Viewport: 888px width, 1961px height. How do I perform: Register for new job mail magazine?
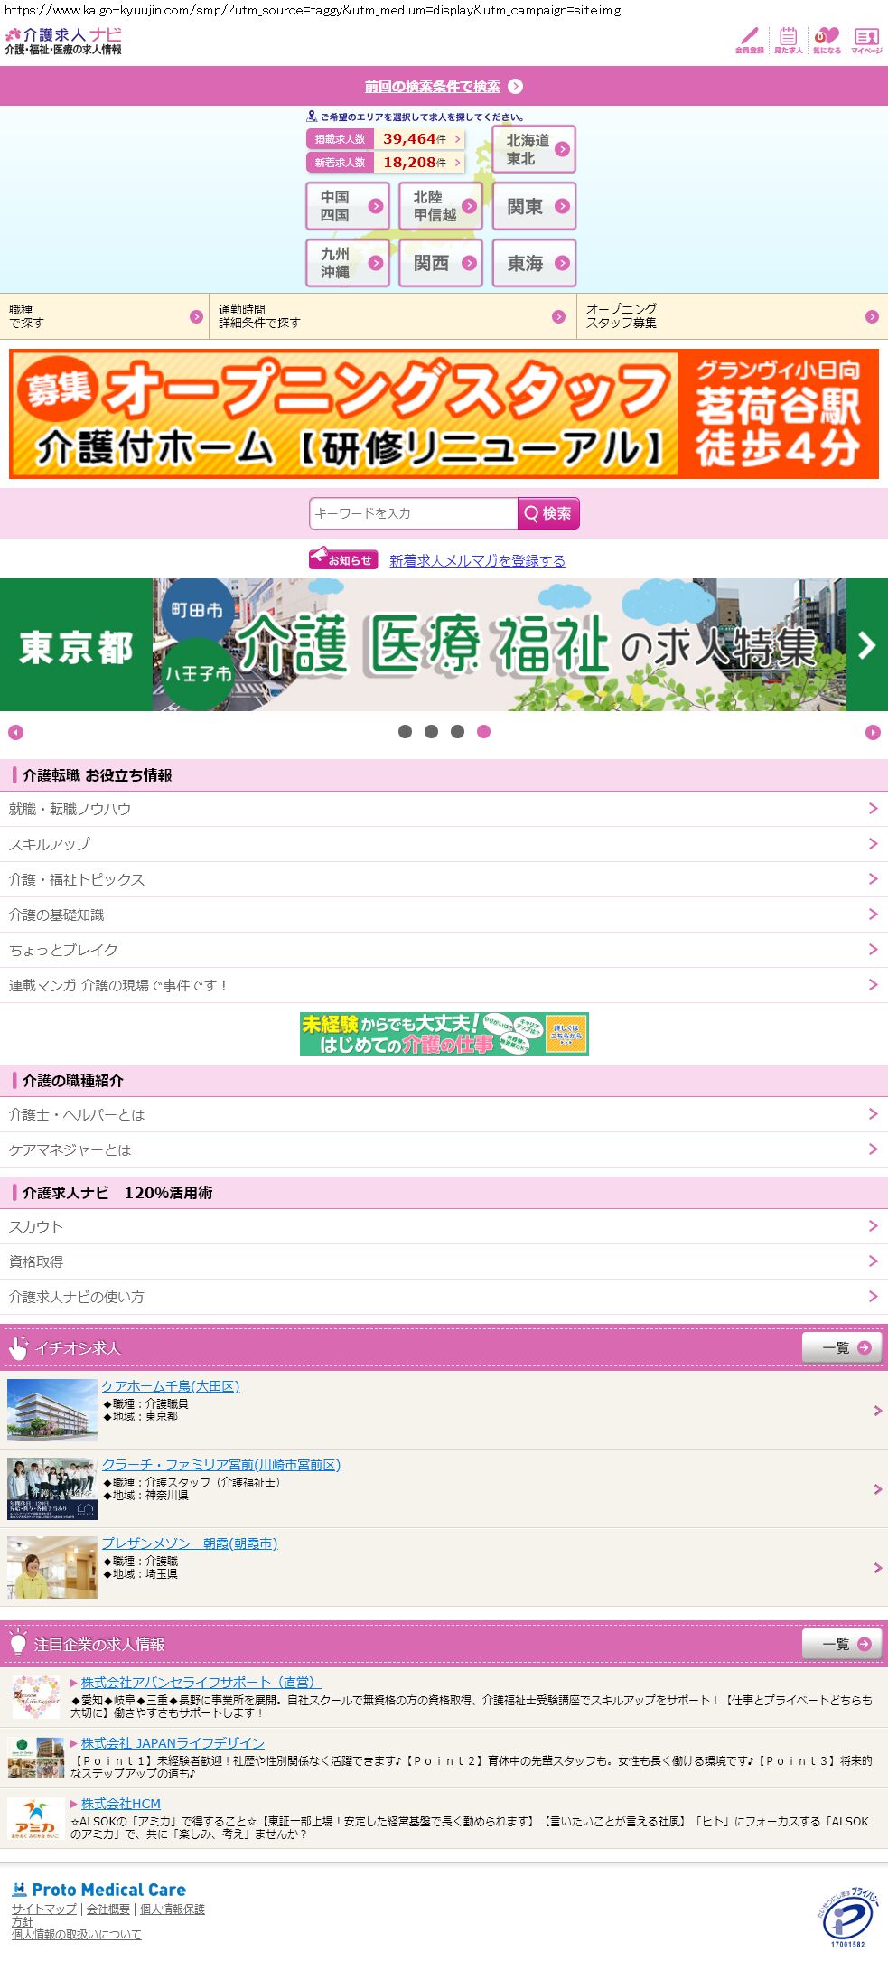click(x=477, y=561)
